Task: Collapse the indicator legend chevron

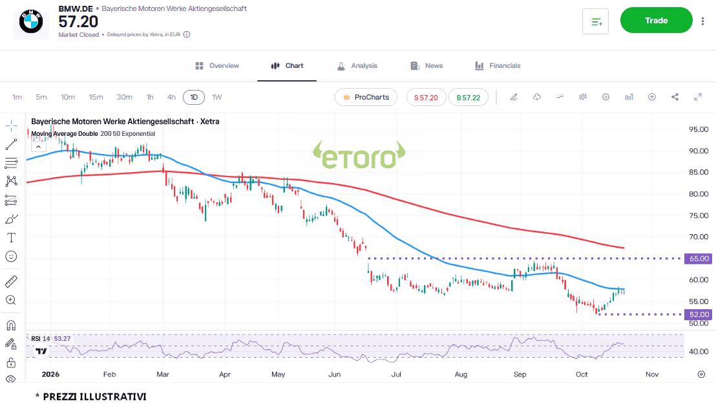Action: [38, 147]
